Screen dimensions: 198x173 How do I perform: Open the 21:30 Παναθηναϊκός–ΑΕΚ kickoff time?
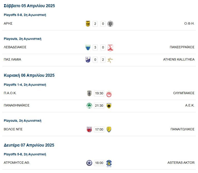click(99, 106)
